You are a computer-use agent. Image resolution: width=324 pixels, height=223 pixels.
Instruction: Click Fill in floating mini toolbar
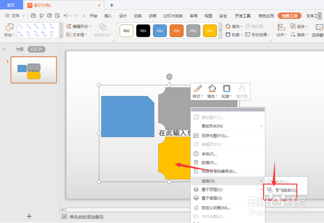(x=212, y=92)
